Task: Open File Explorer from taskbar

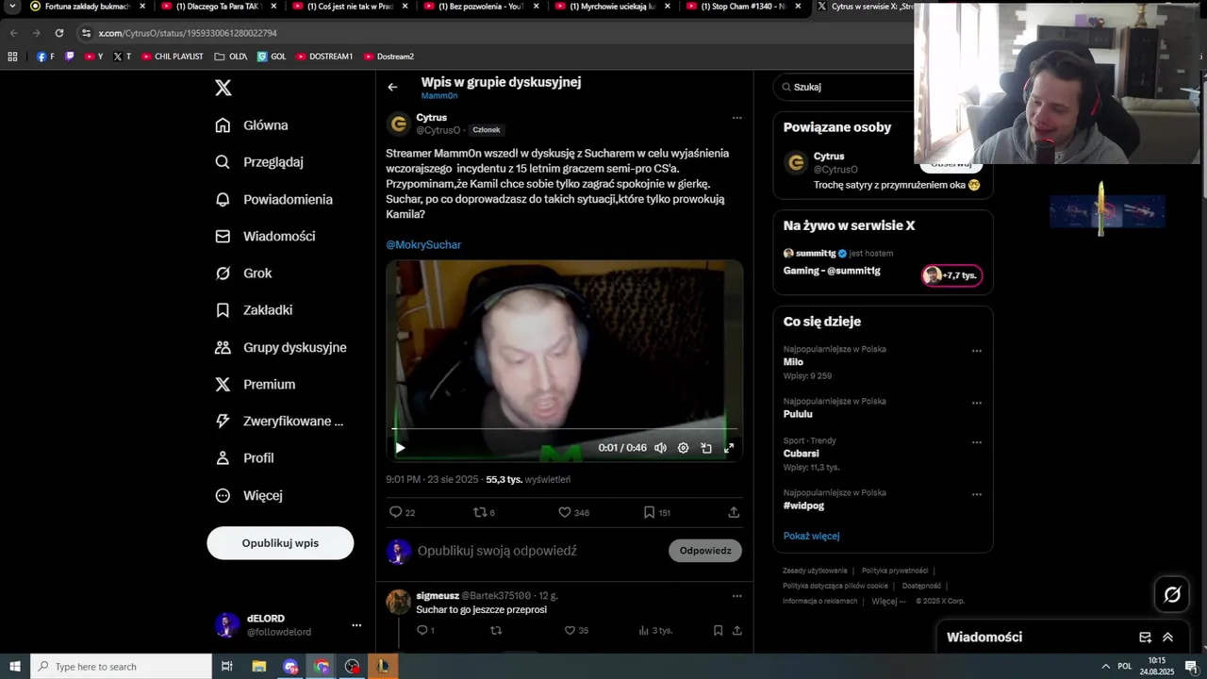Action: point(258,667)
